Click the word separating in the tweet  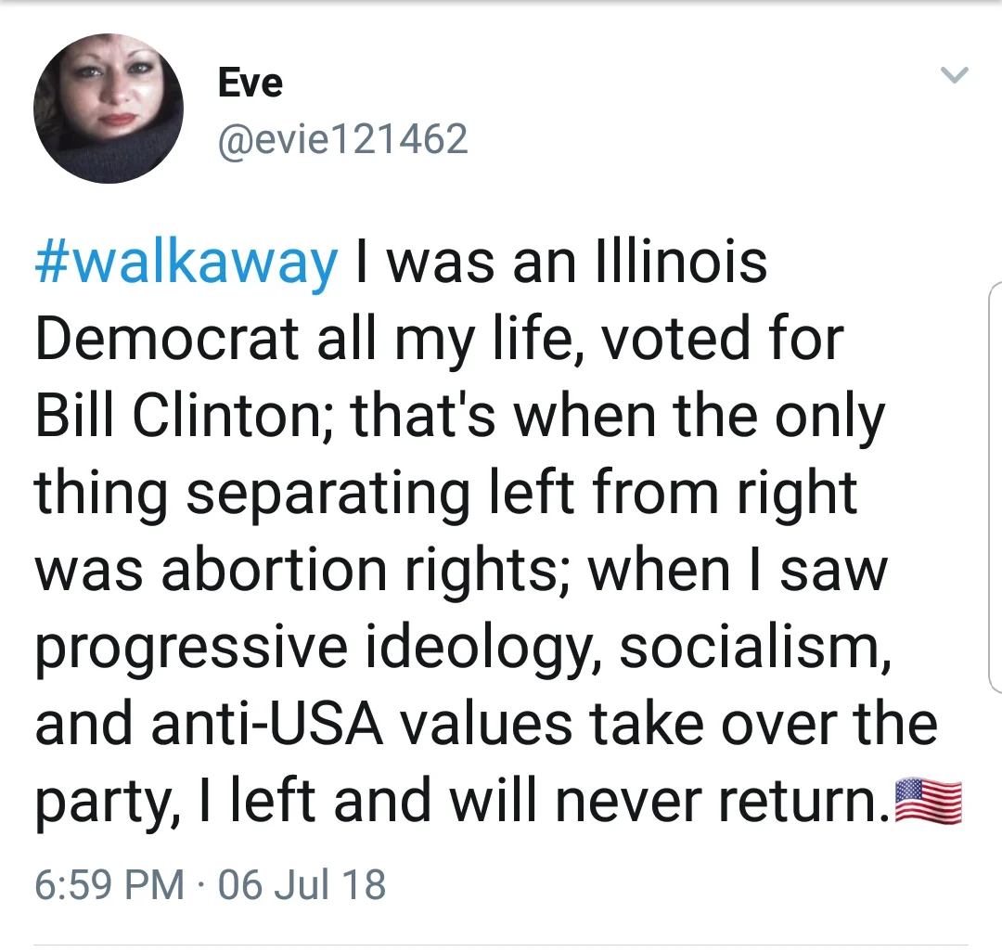[328, 495]
